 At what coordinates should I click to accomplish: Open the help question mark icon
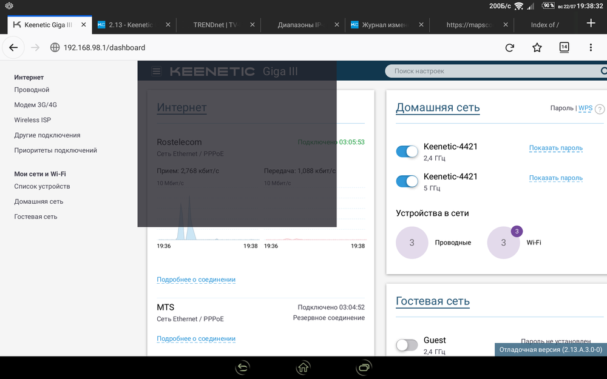[599, 109]
